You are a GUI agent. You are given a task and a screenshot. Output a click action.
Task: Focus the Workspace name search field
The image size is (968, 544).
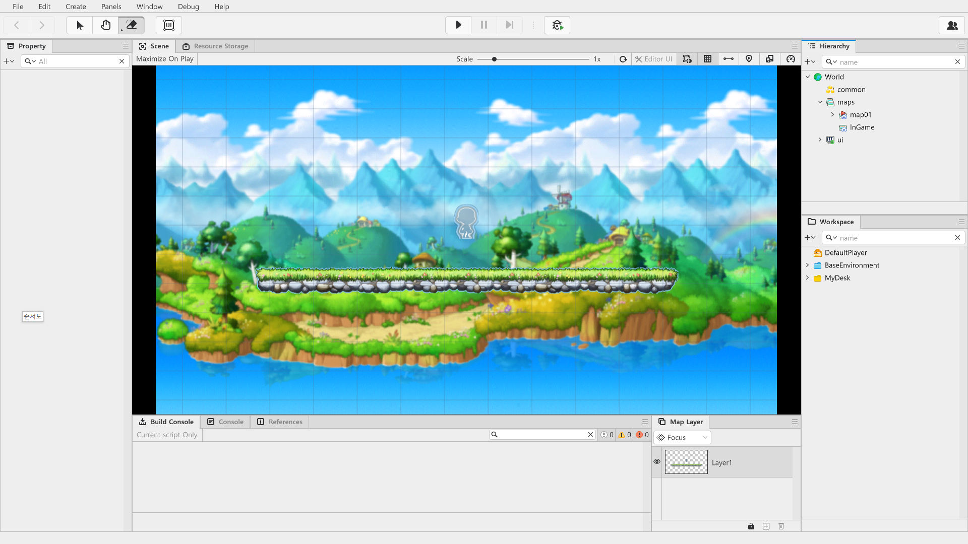tap(893, 238)
